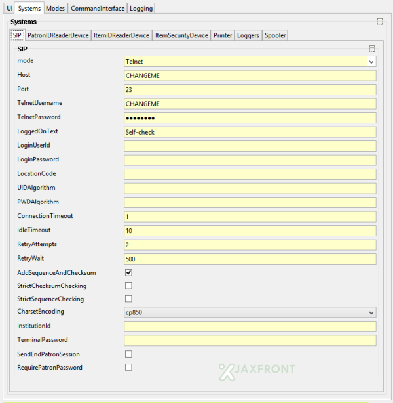Screen dimensions: 393x403
Task: Toggle AddSequenceAndChecksum checkbox
Action: (x=128, y=272)
